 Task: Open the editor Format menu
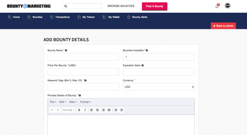[x=86, y=102]
